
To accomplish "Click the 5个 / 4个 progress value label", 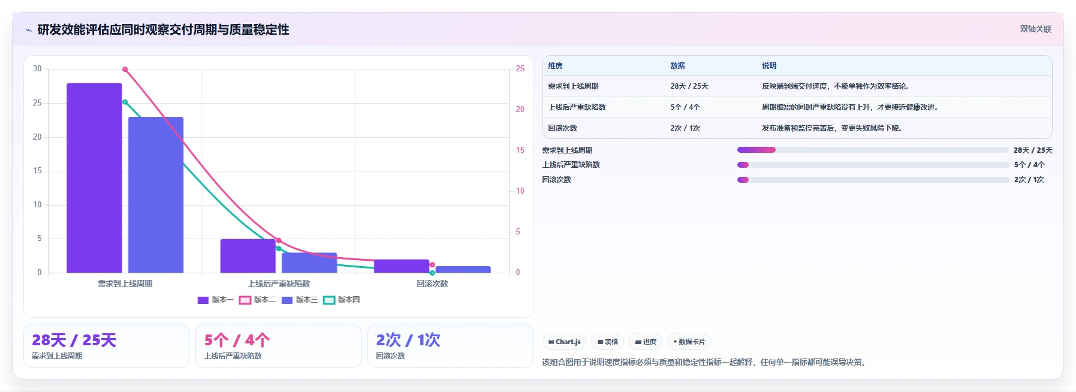I will [1029, 165].
